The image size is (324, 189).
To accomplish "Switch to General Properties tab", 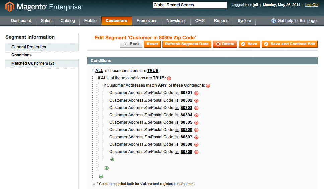I will click(42, 47).
